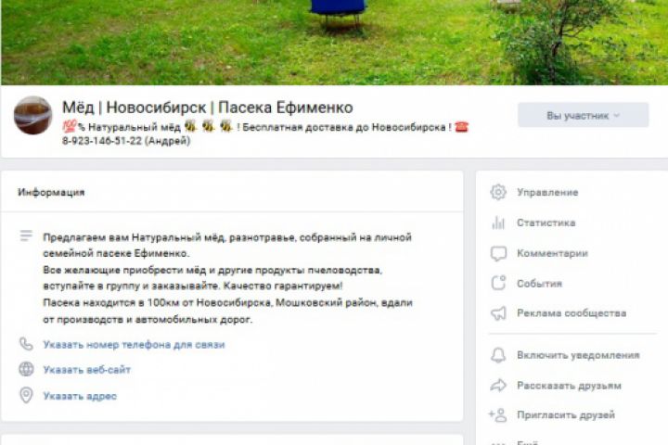Open the community avatar thumbnail

[x=32, y=115]
